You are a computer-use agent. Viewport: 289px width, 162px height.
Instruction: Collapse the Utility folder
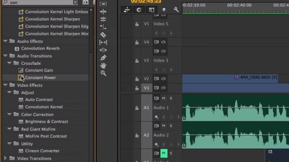tap(9, 144)
